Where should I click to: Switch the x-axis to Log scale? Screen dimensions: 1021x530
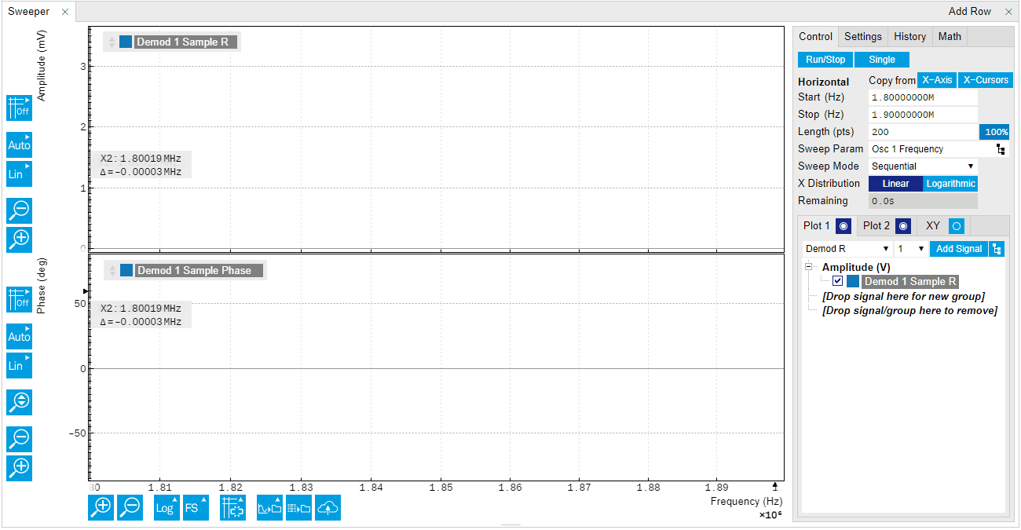[166, 507]
